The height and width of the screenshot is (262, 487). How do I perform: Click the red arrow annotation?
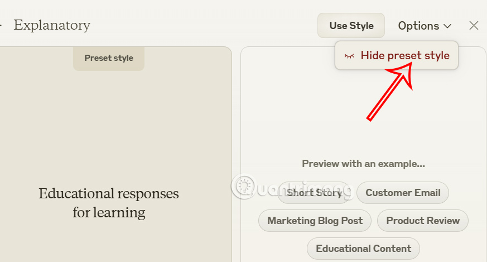(x=390, y=92)
